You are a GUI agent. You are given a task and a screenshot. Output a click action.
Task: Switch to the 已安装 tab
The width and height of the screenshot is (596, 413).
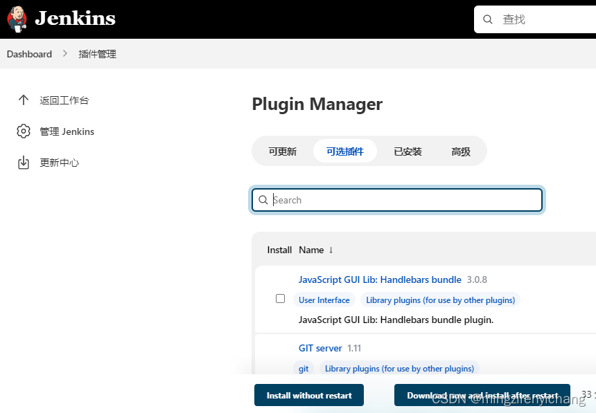408,152
